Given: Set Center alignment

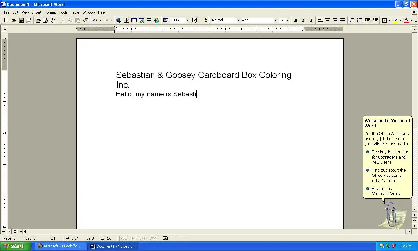Looking at the screenshot, I should pos(328,20).
